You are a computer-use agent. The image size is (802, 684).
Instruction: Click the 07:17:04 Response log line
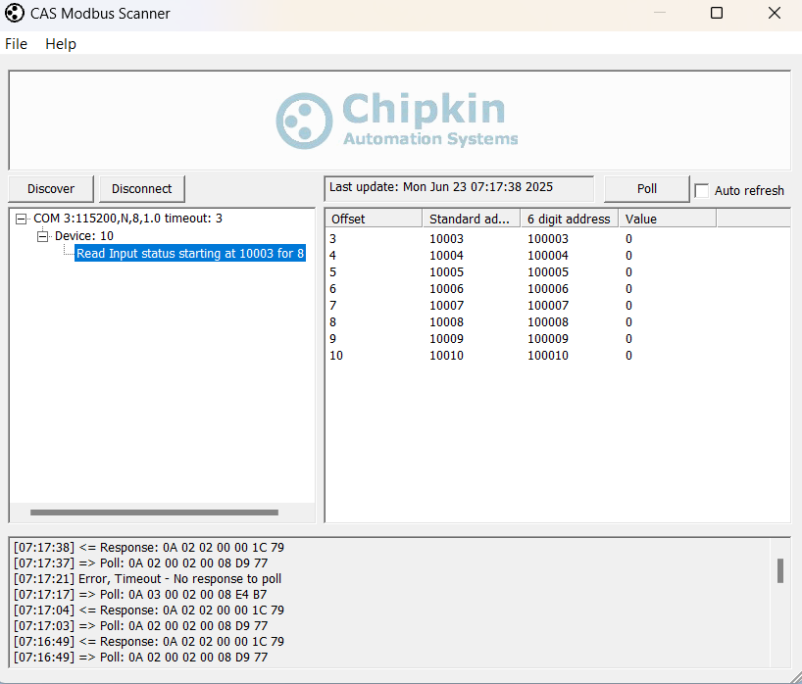[149, 610]
